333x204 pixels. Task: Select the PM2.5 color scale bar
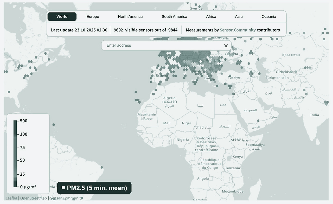pos(15,154)
